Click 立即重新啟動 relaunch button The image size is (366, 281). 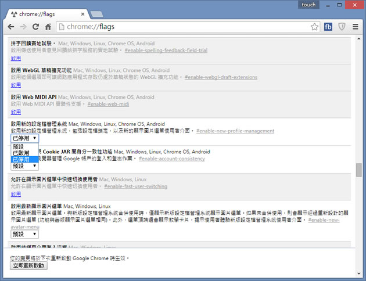pos(29,266)
